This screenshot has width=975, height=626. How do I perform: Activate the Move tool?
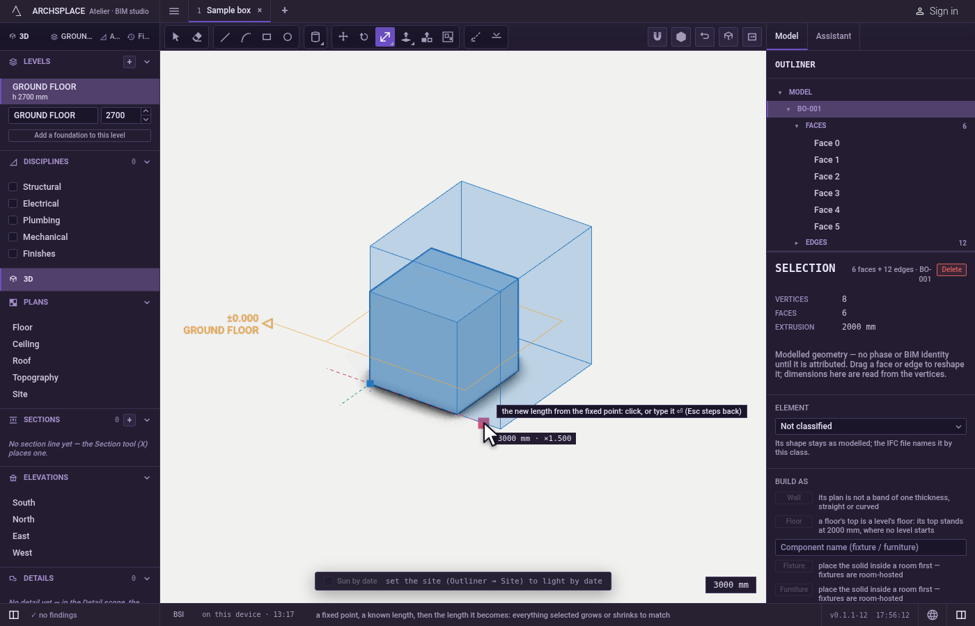point(343,37)
